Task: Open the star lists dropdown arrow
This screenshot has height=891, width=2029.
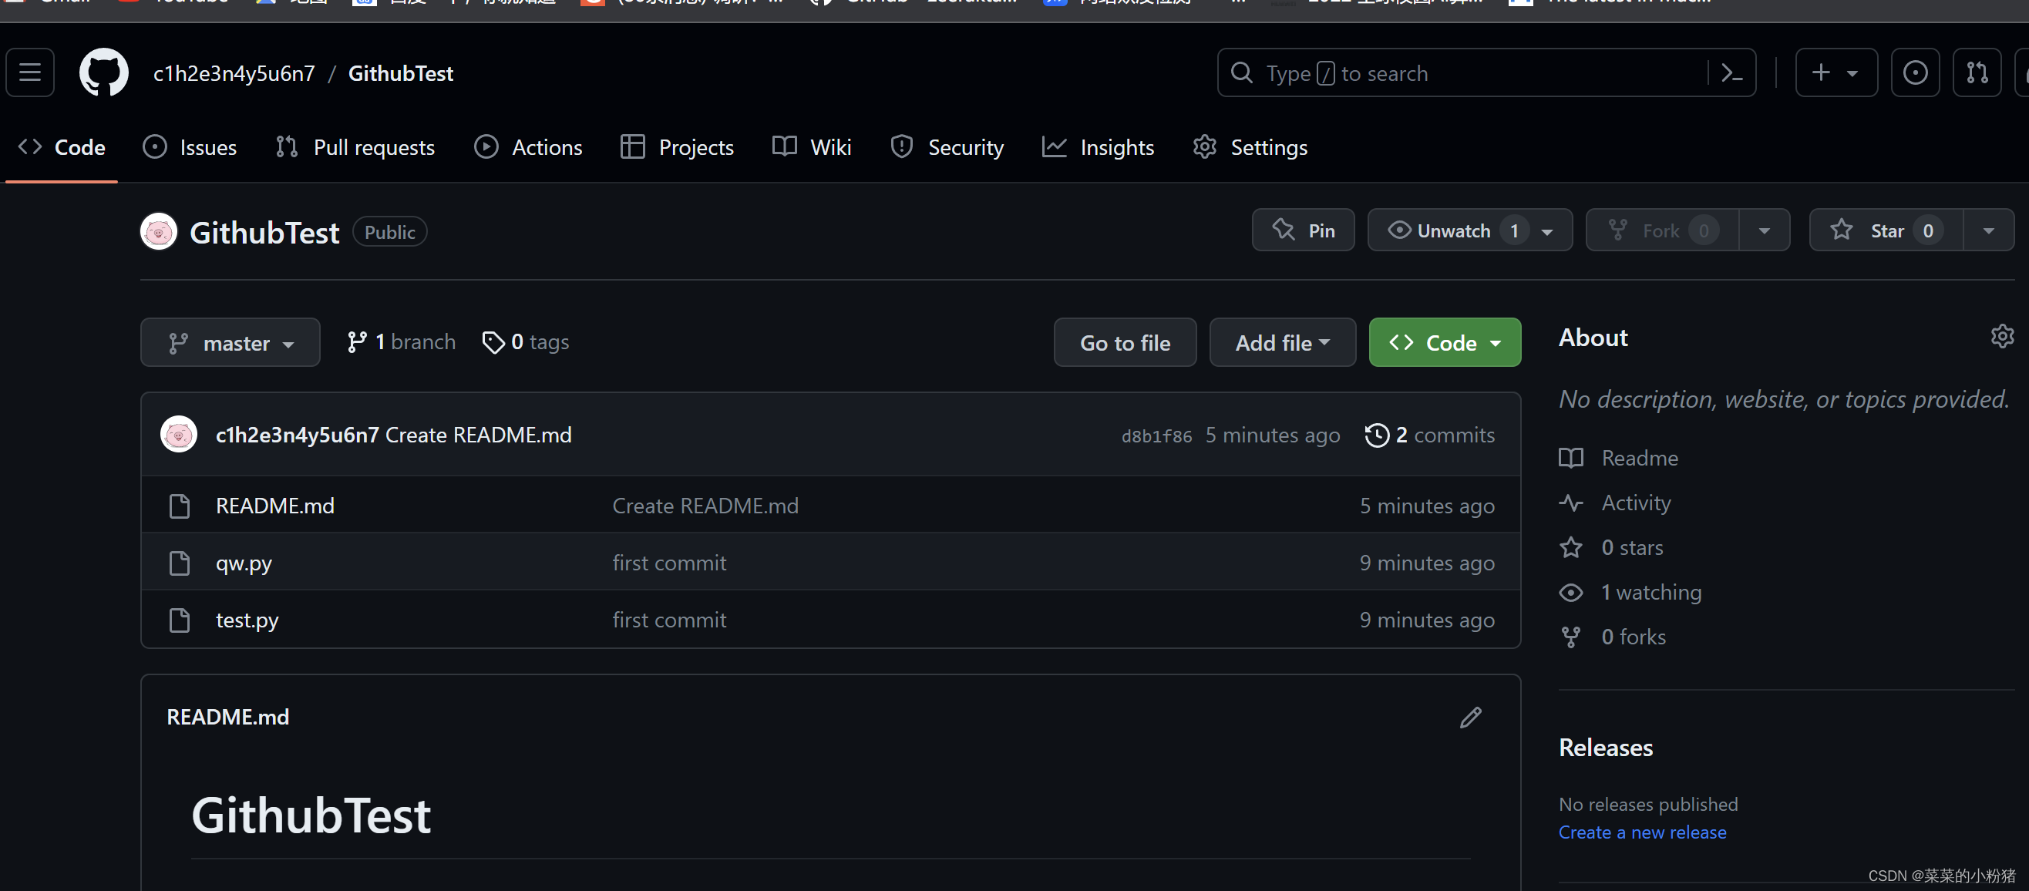Action: [x=1988, y=230]
